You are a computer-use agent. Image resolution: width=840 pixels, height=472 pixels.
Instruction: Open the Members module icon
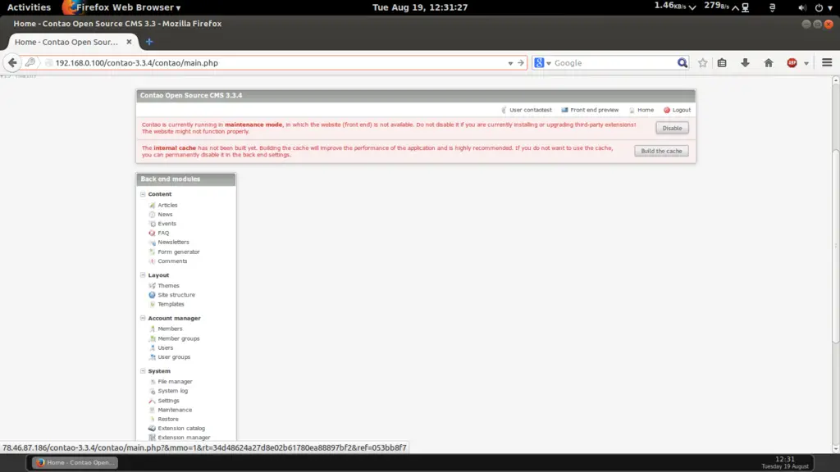point(152,329)
